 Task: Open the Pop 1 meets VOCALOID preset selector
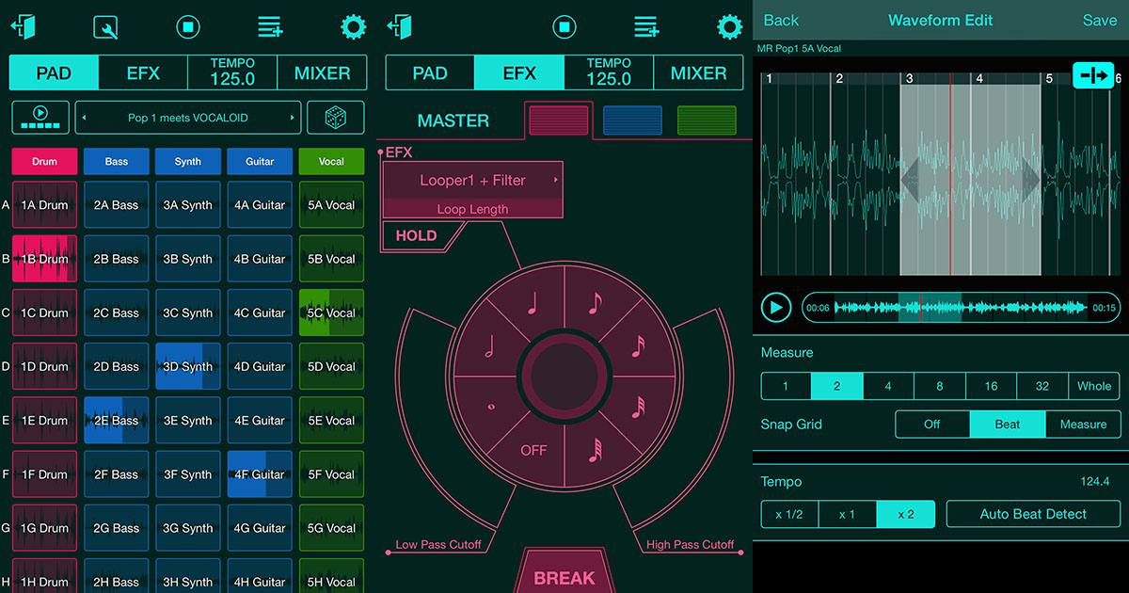(x=187, y=117)
